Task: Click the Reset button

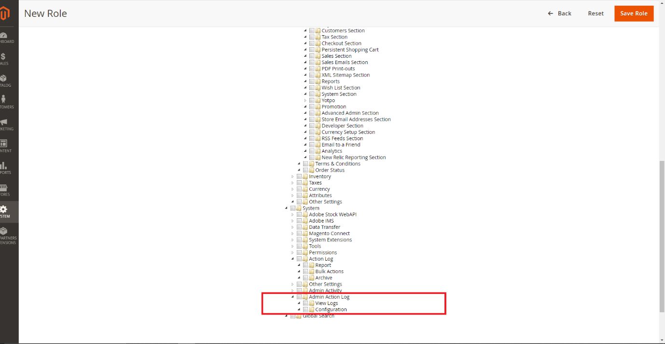Action: [x=596, y=13]
